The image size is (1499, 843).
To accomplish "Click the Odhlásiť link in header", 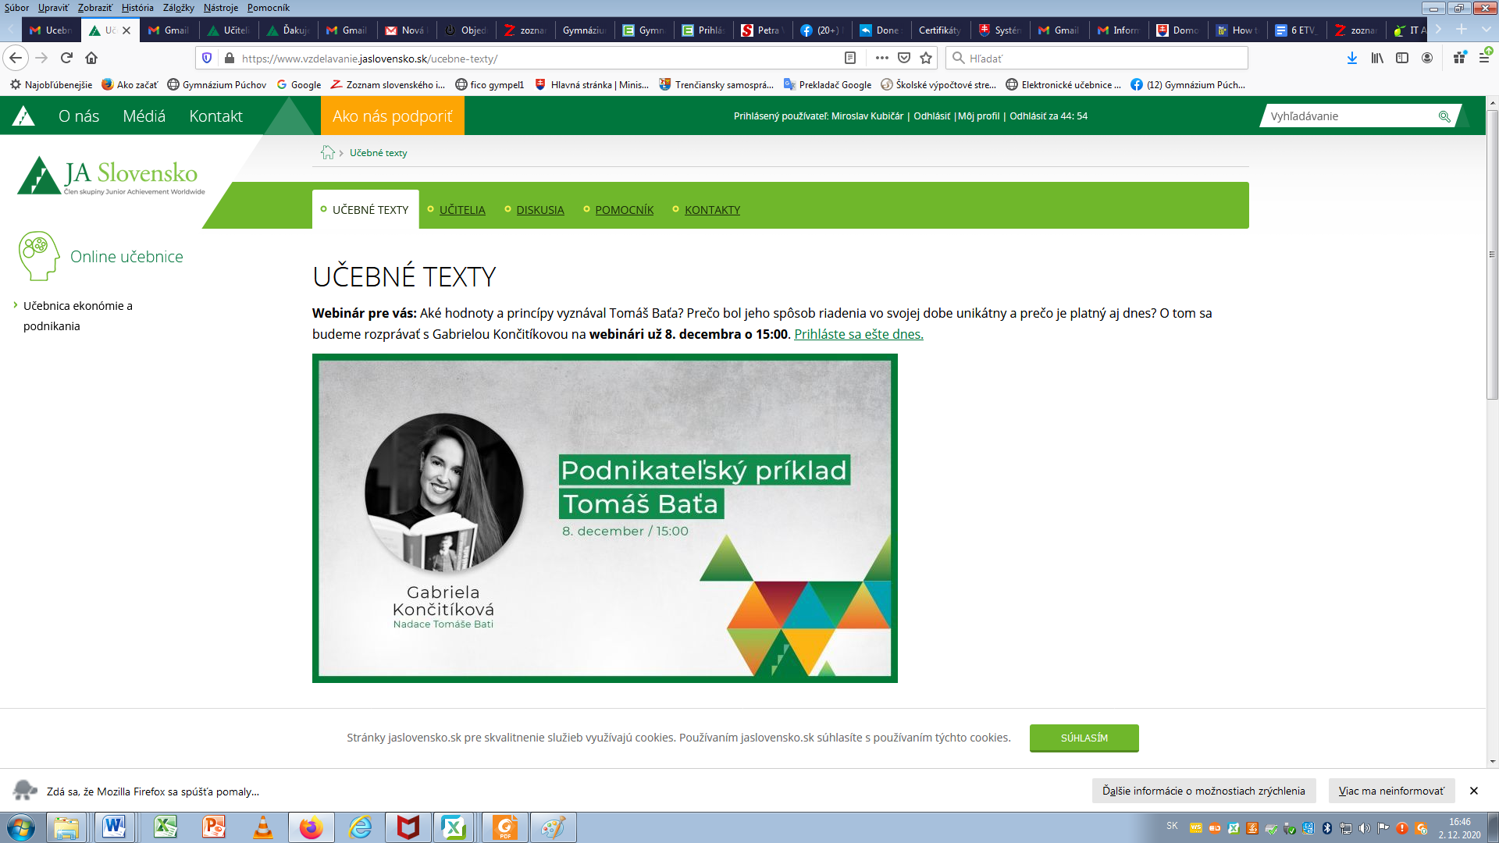I will 931,116.
